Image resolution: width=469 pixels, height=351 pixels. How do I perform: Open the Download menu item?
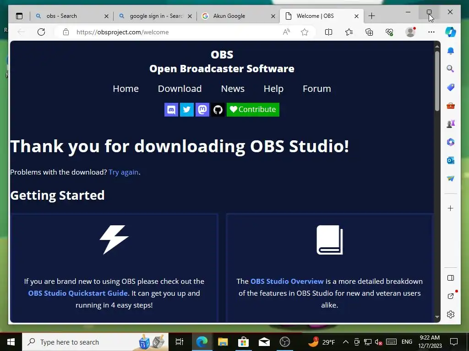[x=180, y=89]
